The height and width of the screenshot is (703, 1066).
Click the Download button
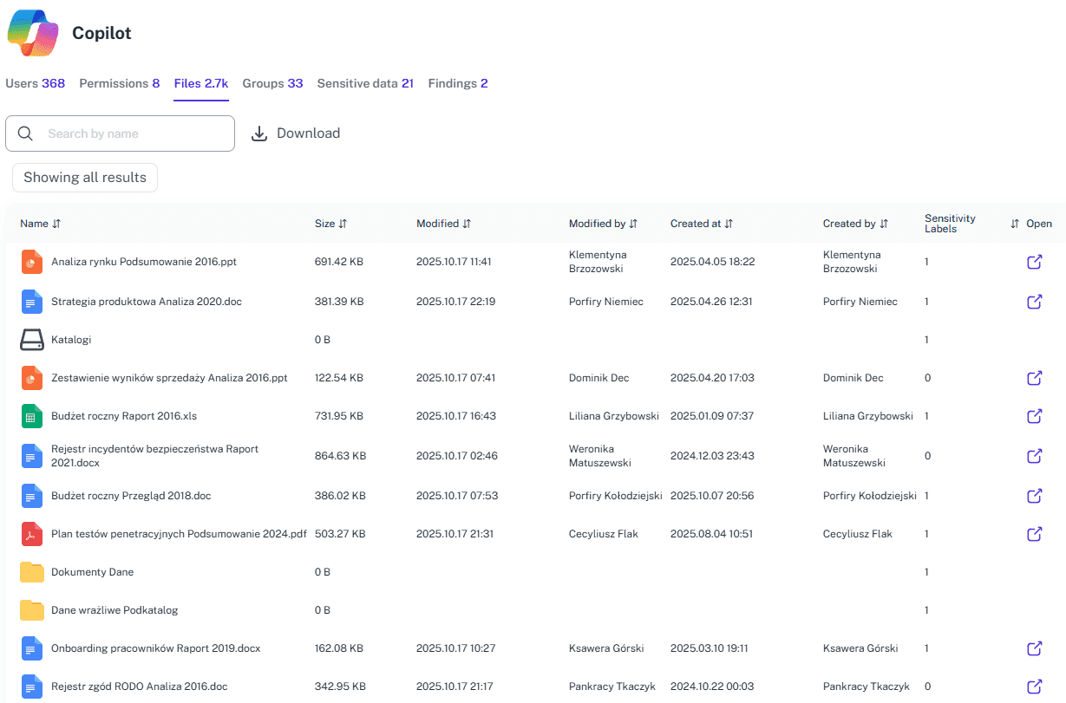pos(296,133)
